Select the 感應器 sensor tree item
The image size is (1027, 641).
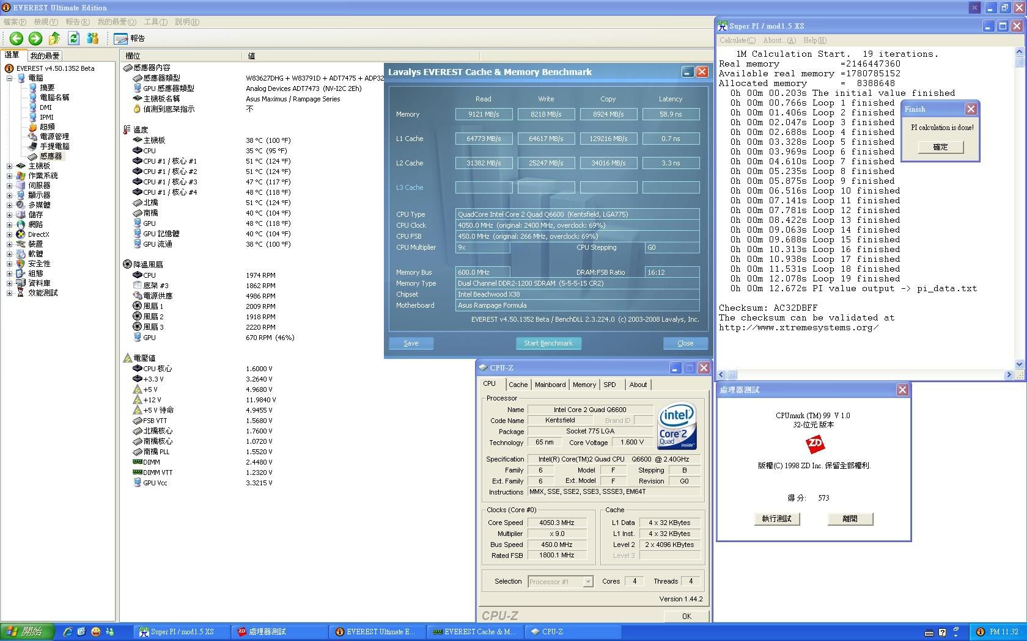51,156
